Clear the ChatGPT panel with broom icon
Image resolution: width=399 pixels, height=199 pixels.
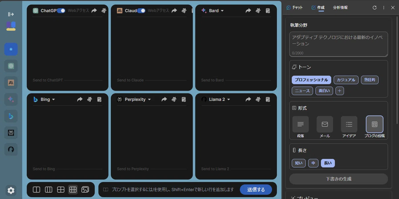point(104,11)
